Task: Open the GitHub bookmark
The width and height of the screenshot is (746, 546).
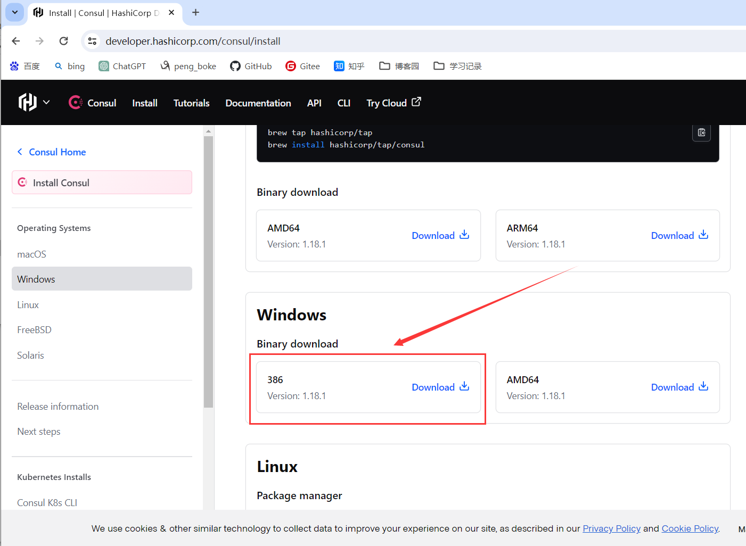Action: [251, 66]
